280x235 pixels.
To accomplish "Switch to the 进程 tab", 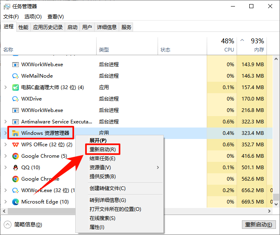I will point(9,27).
